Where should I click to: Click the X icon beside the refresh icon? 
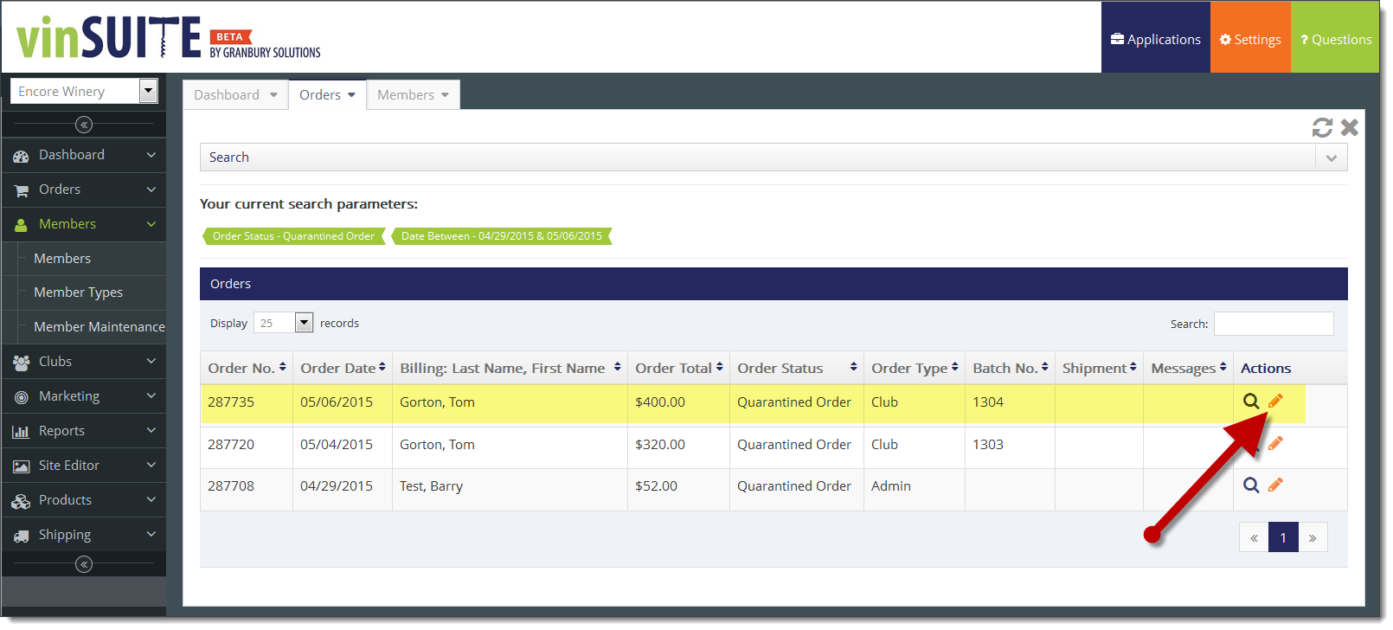click(1349, 128)
